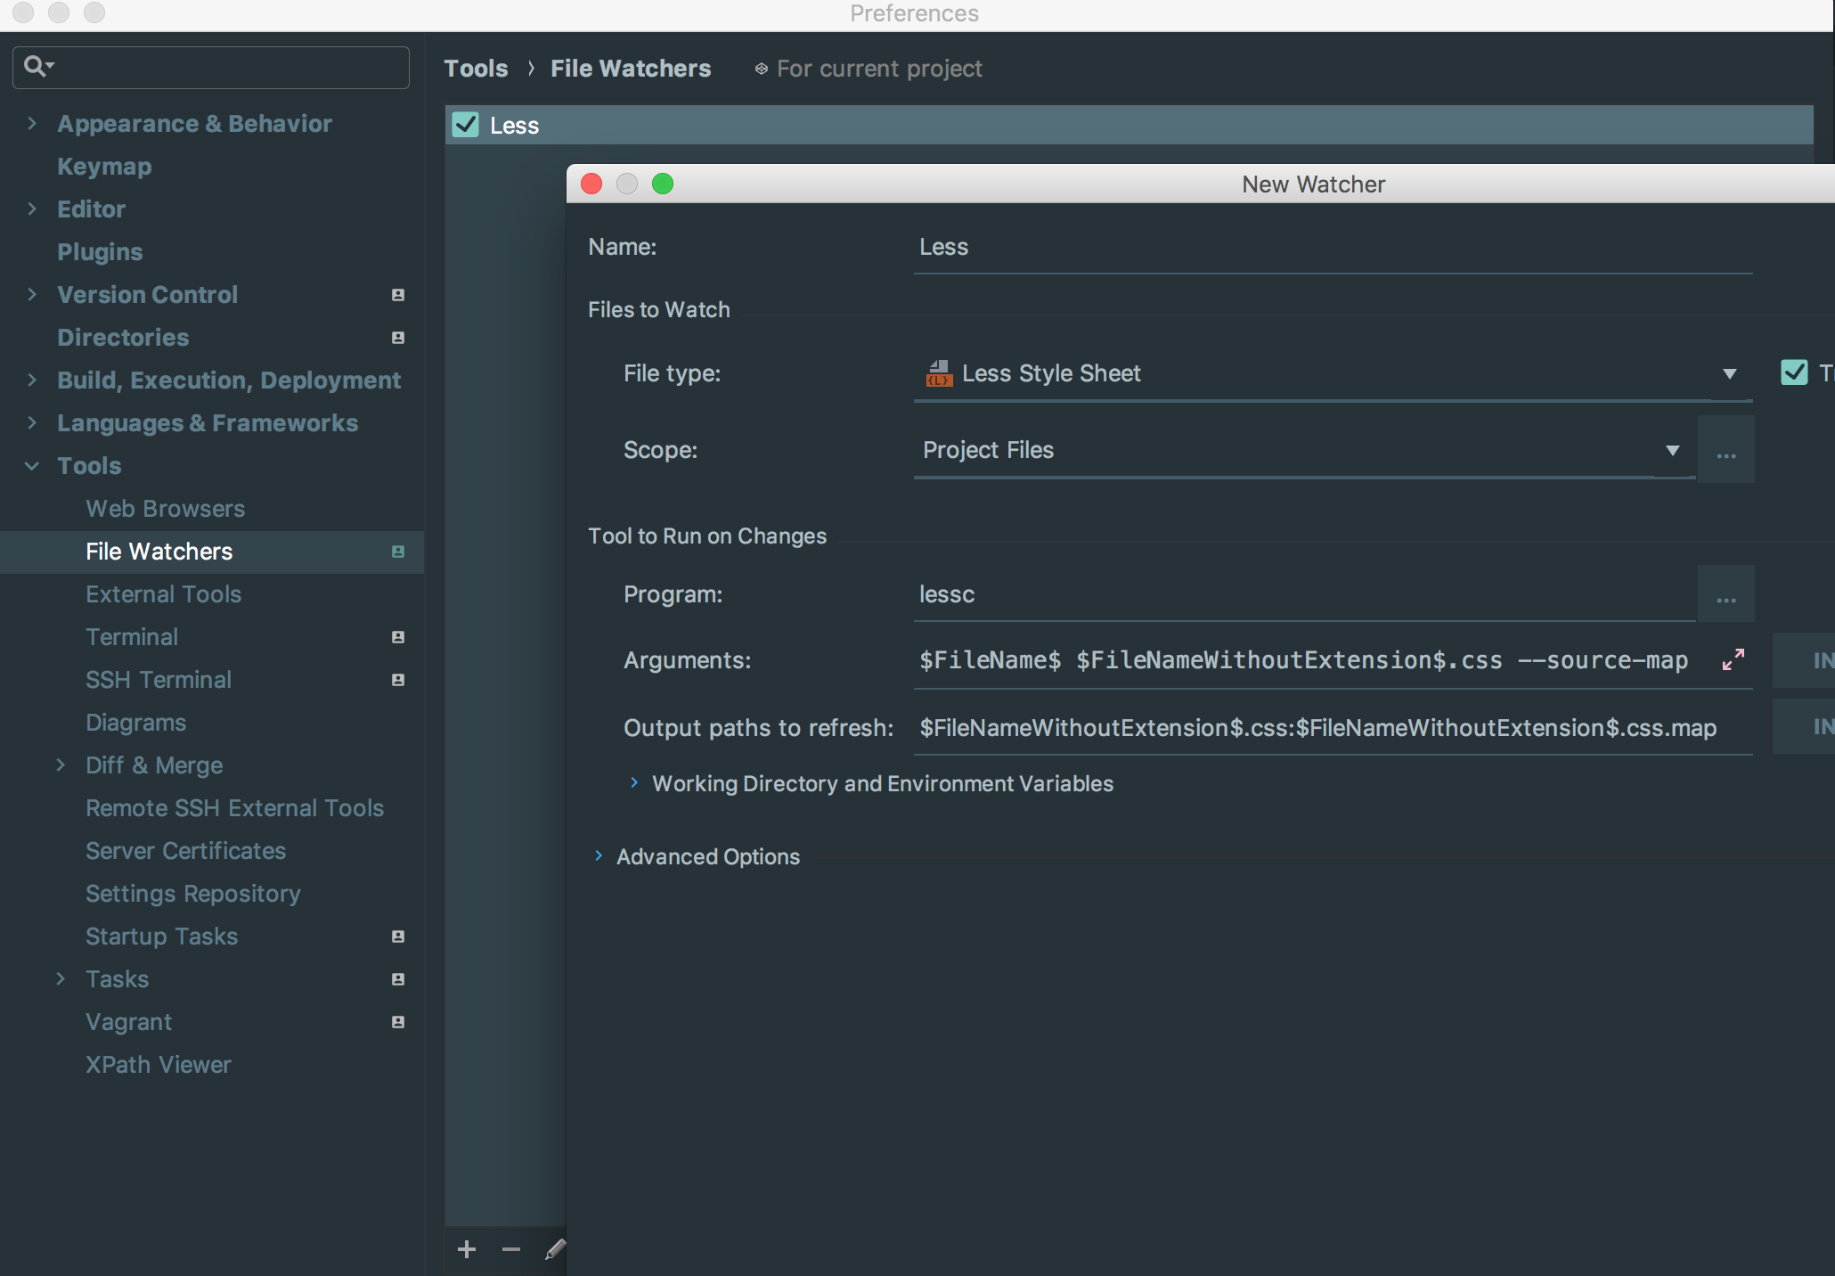This screenshot has height=1276, width=1835.
Task: Open scope browse dialog via ellipsis button
Action: [1726, 450]
